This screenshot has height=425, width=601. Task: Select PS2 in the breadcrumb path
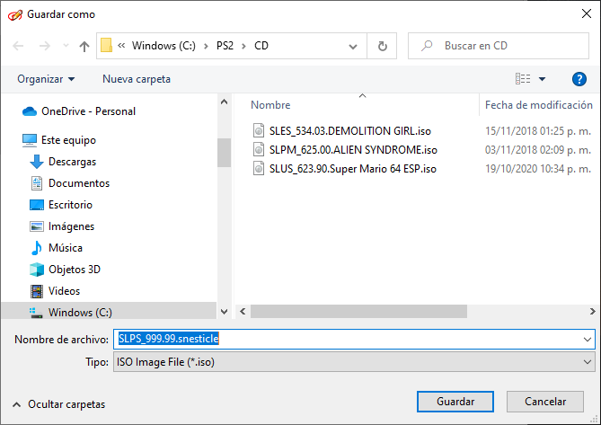pyautogui.click(x=225, y=46)
